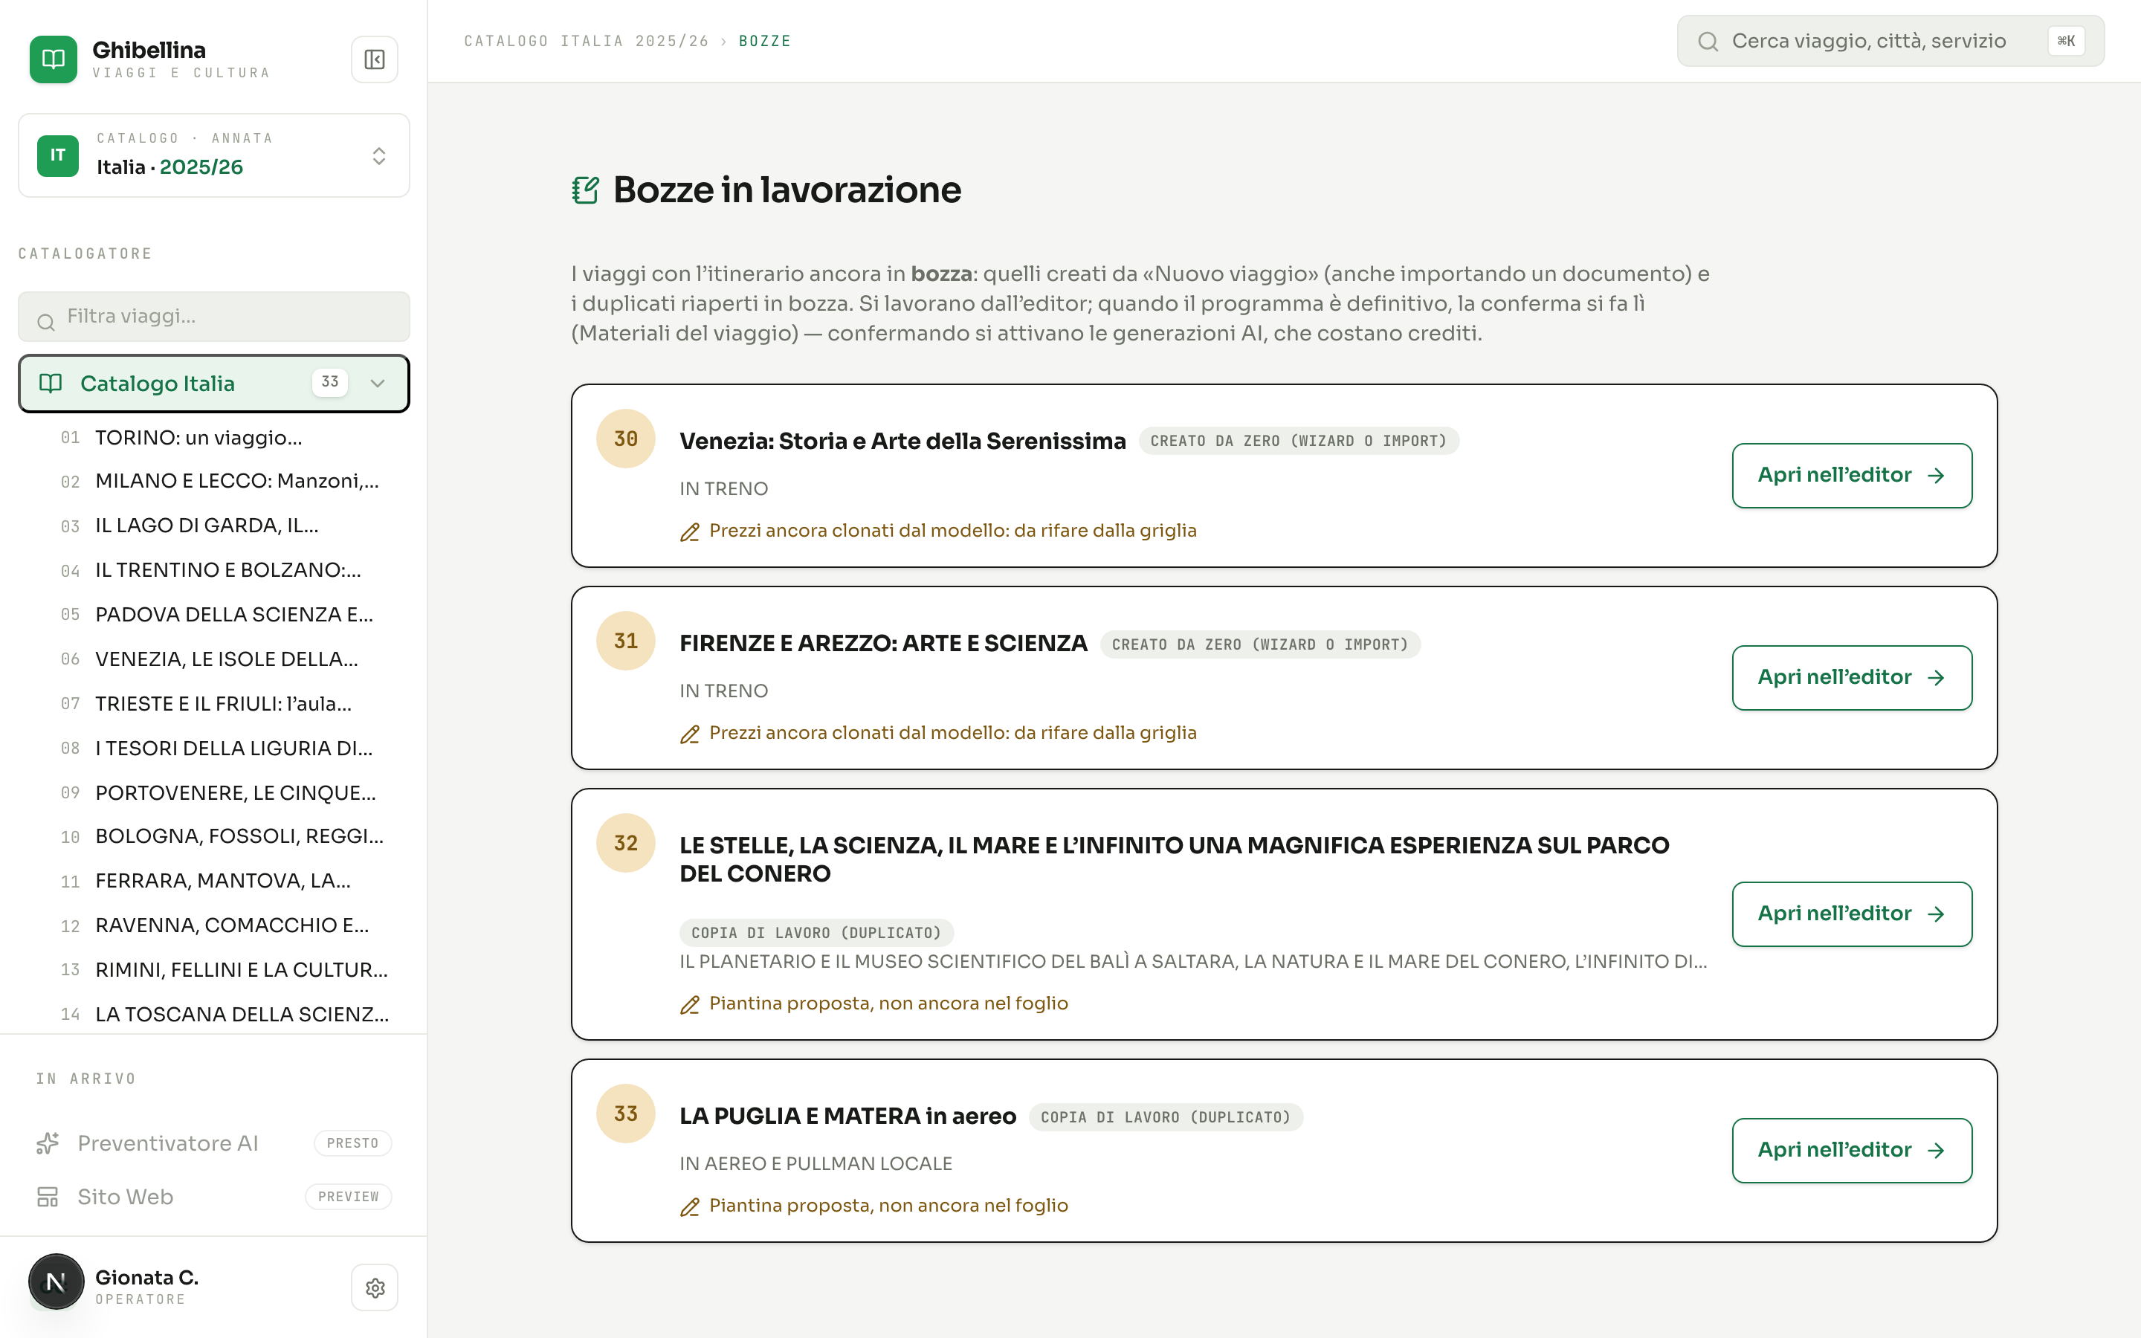This screenshot has width=2141, height=1338.
Task: Open LA PUGLIA E MATERA in editor
Action: 1852,1151
